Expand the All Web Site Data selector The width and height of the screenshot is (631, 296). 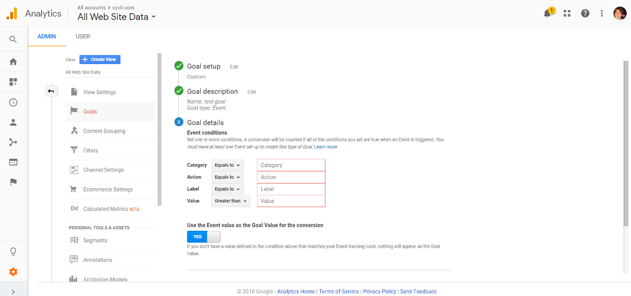pyautogui.click(x=116, y=17)
